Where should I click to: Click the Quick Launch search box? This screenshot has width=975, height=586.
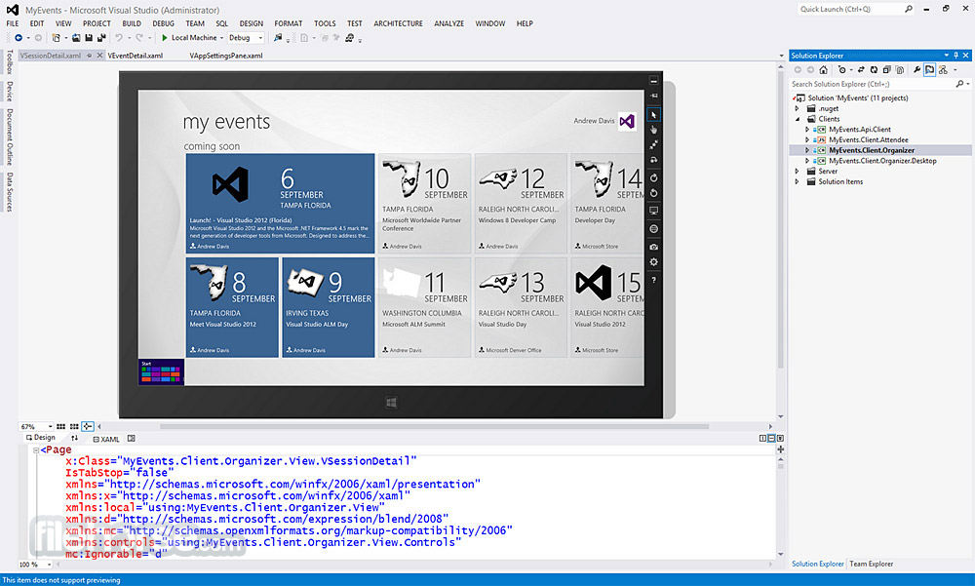[856, 10]
